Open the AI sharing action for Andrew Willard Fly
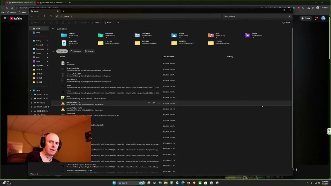This screenshot has width=331, height=186. pyautogui.click(x=154, y=103)
